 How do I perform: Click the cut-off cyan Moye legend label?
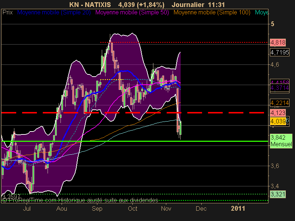pyautogui.click(x=262, y=13)
